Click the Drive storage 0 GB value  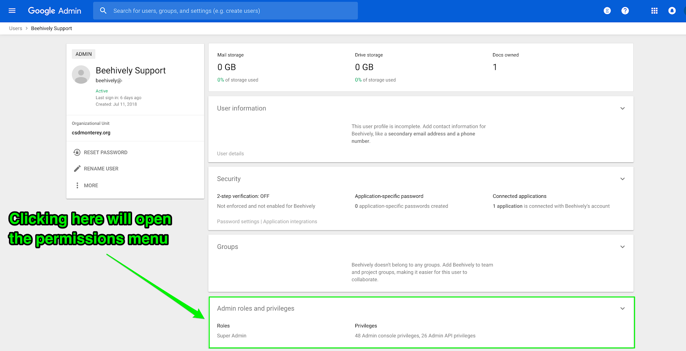tap(364, 67)
